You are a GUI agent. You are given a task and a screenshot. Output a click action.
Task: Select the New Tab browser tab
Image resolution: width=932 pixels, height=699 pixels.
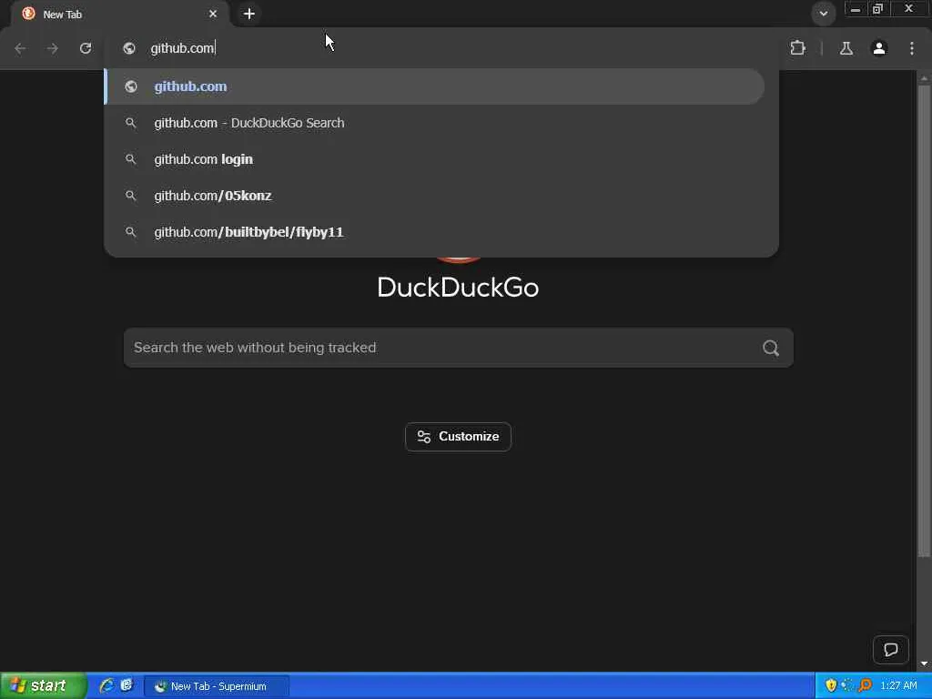[x=119, y=15]
